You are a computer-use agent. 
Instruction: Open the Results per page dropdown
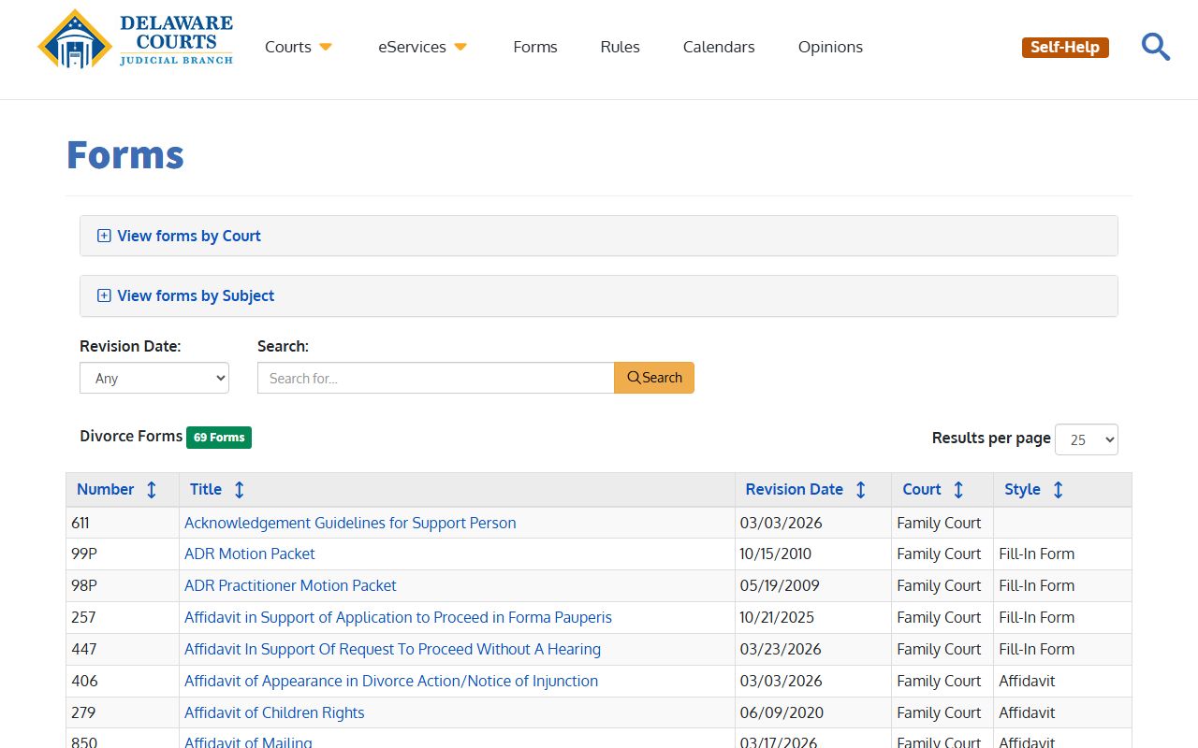point(1087,439)
